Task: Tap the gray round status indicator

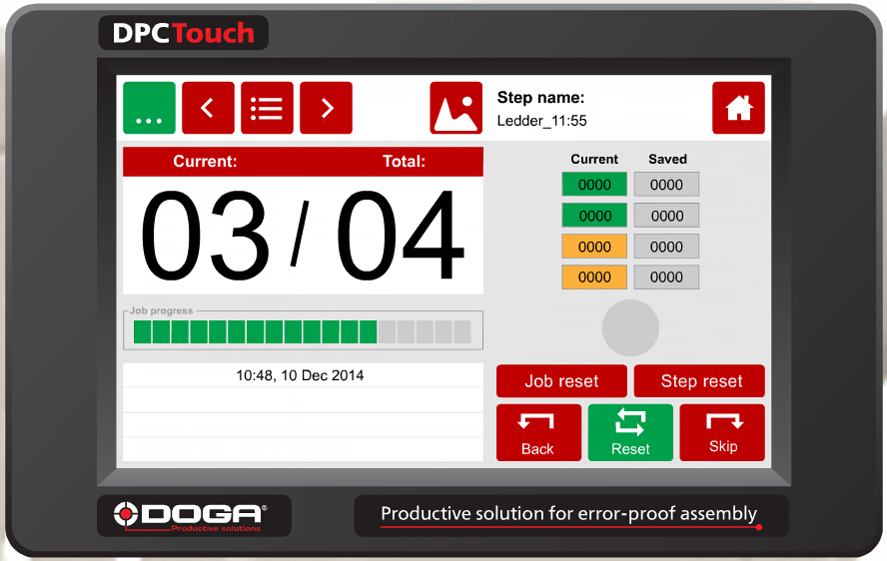Action: coord(630,328)
